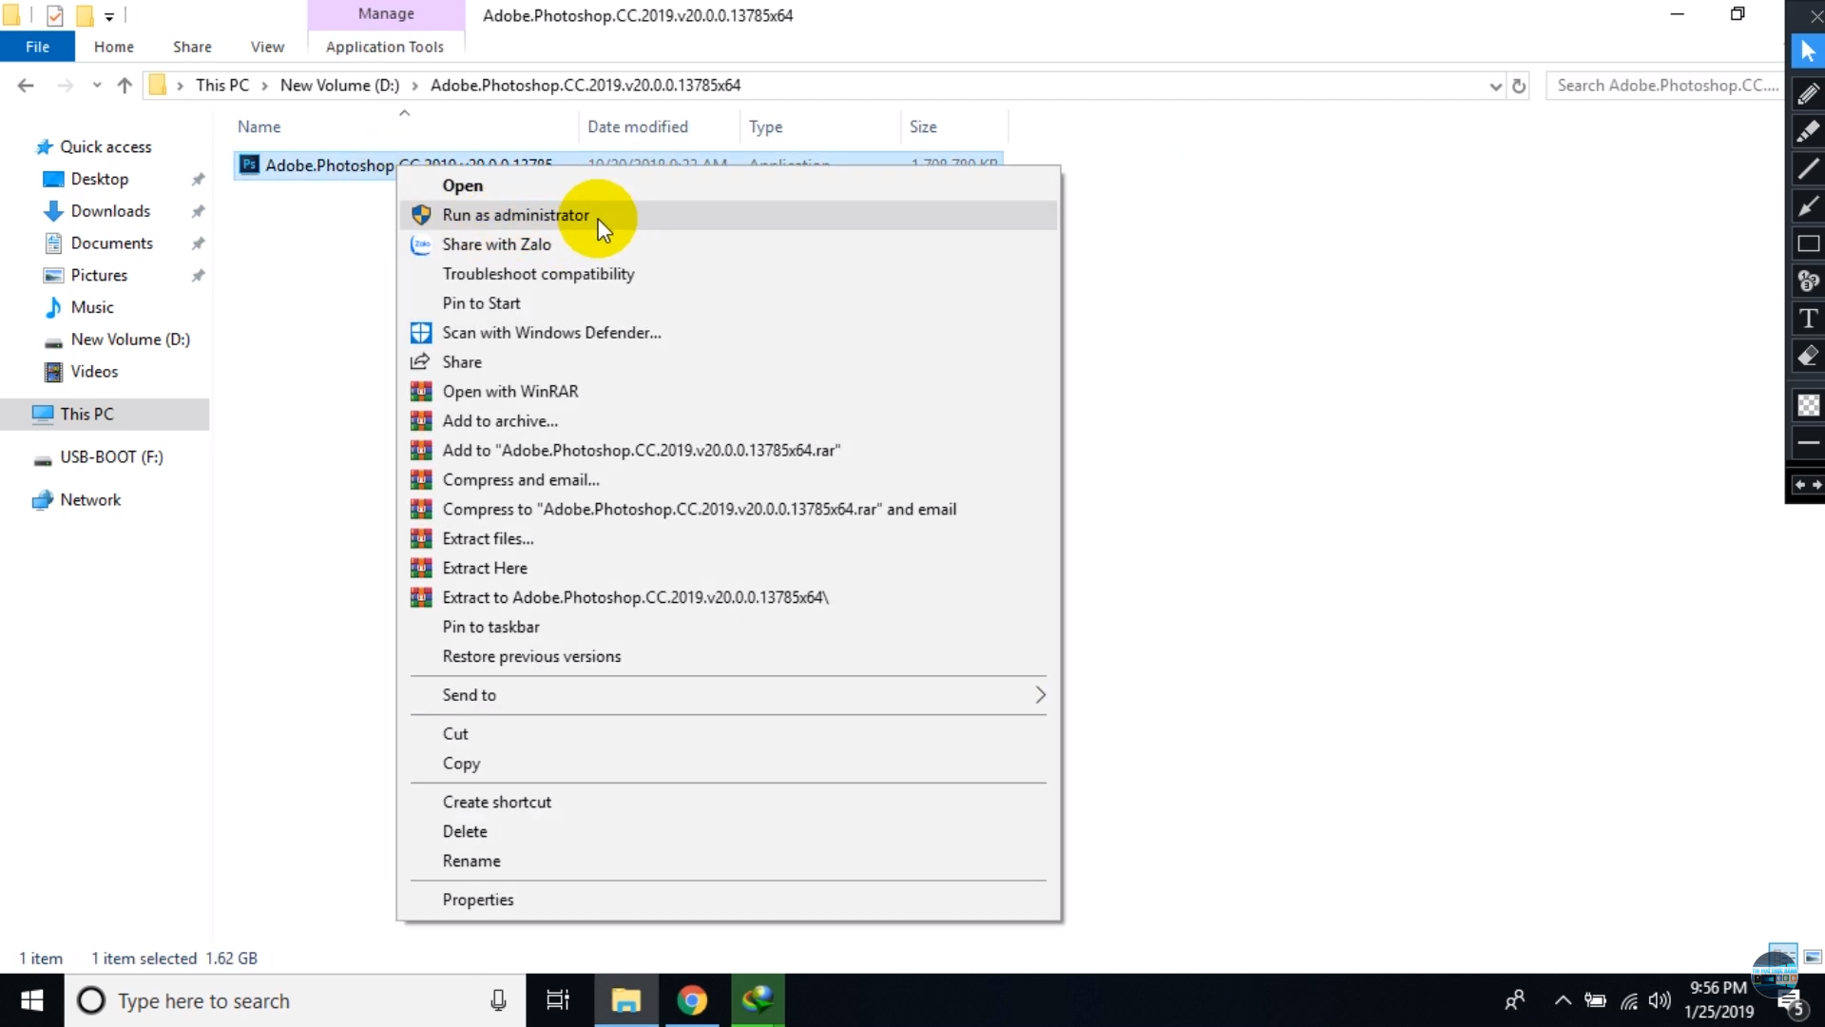
Task: Pick the highlighter tool on the right toolbar
Action: (1809, 130)
